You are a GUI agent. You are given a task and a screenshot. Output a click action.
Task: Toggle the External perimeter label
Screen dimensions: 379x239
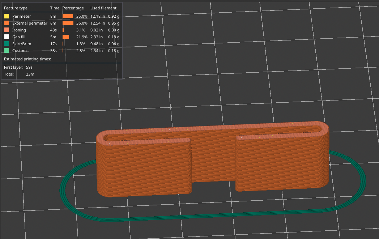point(30,23)
